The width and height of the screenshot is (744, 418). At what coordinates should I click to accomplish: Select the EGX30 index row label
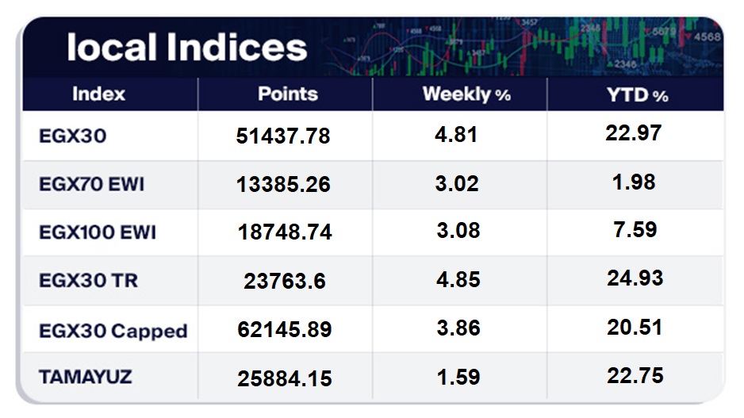tap(72, 136)
